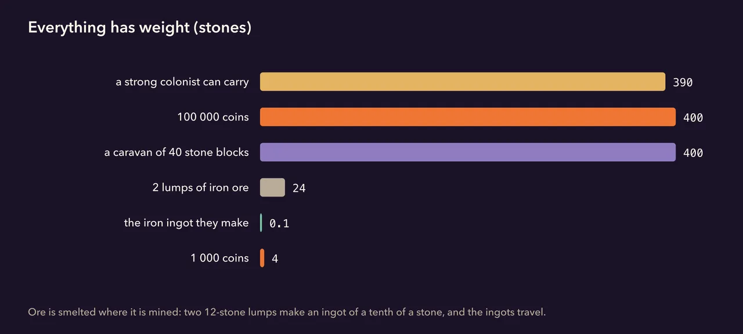Click the ore smelting footnote text
Screen dimensions: 743x334
287,313
